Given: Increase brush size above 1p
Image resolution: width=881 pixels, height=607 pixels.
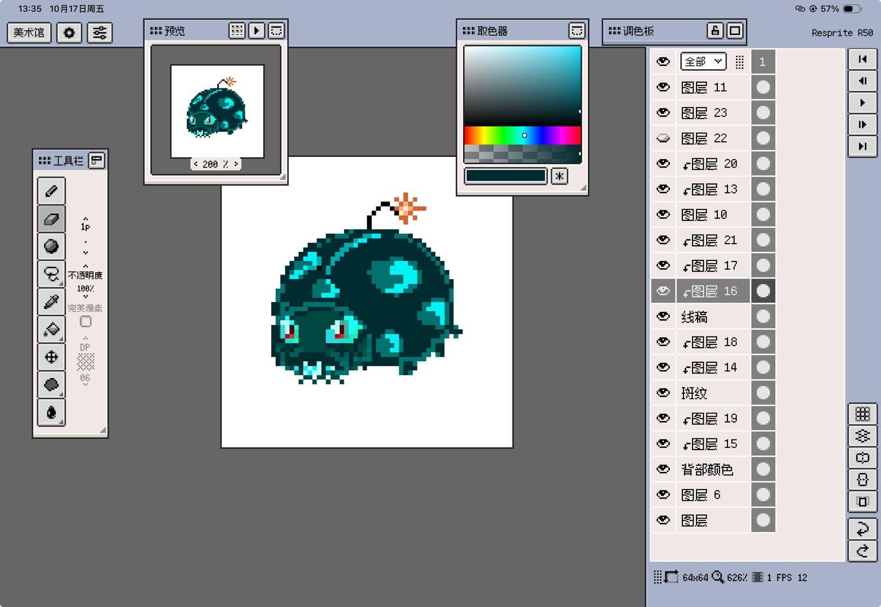Looking at the screenshot, I should [x=86, y=218].
